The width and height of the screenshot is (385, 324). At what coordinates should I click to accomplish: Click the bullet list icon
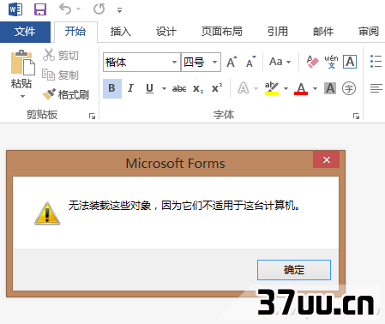(376, 62)
